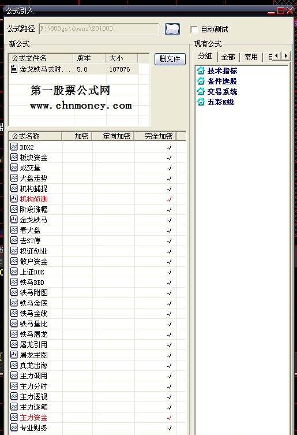Viewport: 297px width, 435px height.
Task: Select the 铁马金线 formula row
Action: (x=97, y=313)
